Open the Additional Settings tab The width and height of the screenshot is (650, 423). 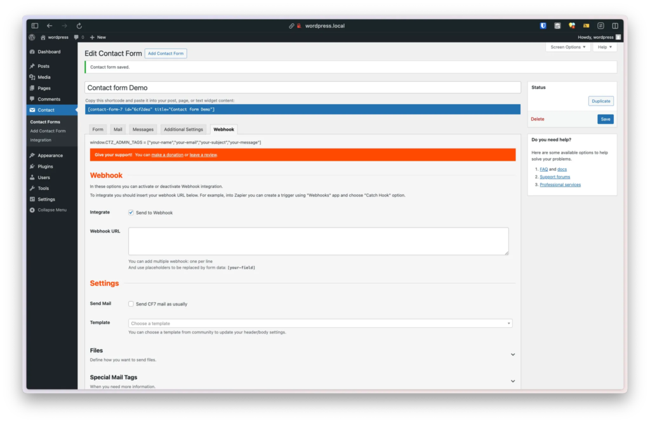pos(183,130)
